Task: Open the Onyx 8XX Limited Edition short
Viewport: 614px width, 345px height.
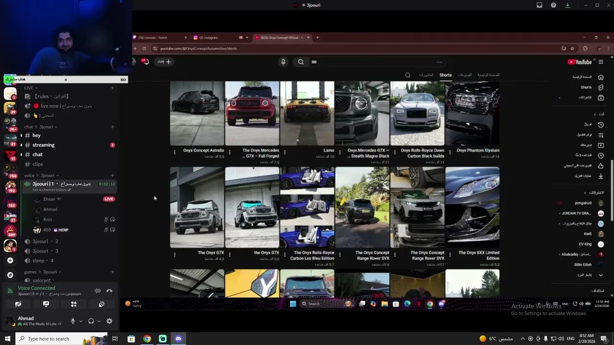Action: [x=472, y=207]
